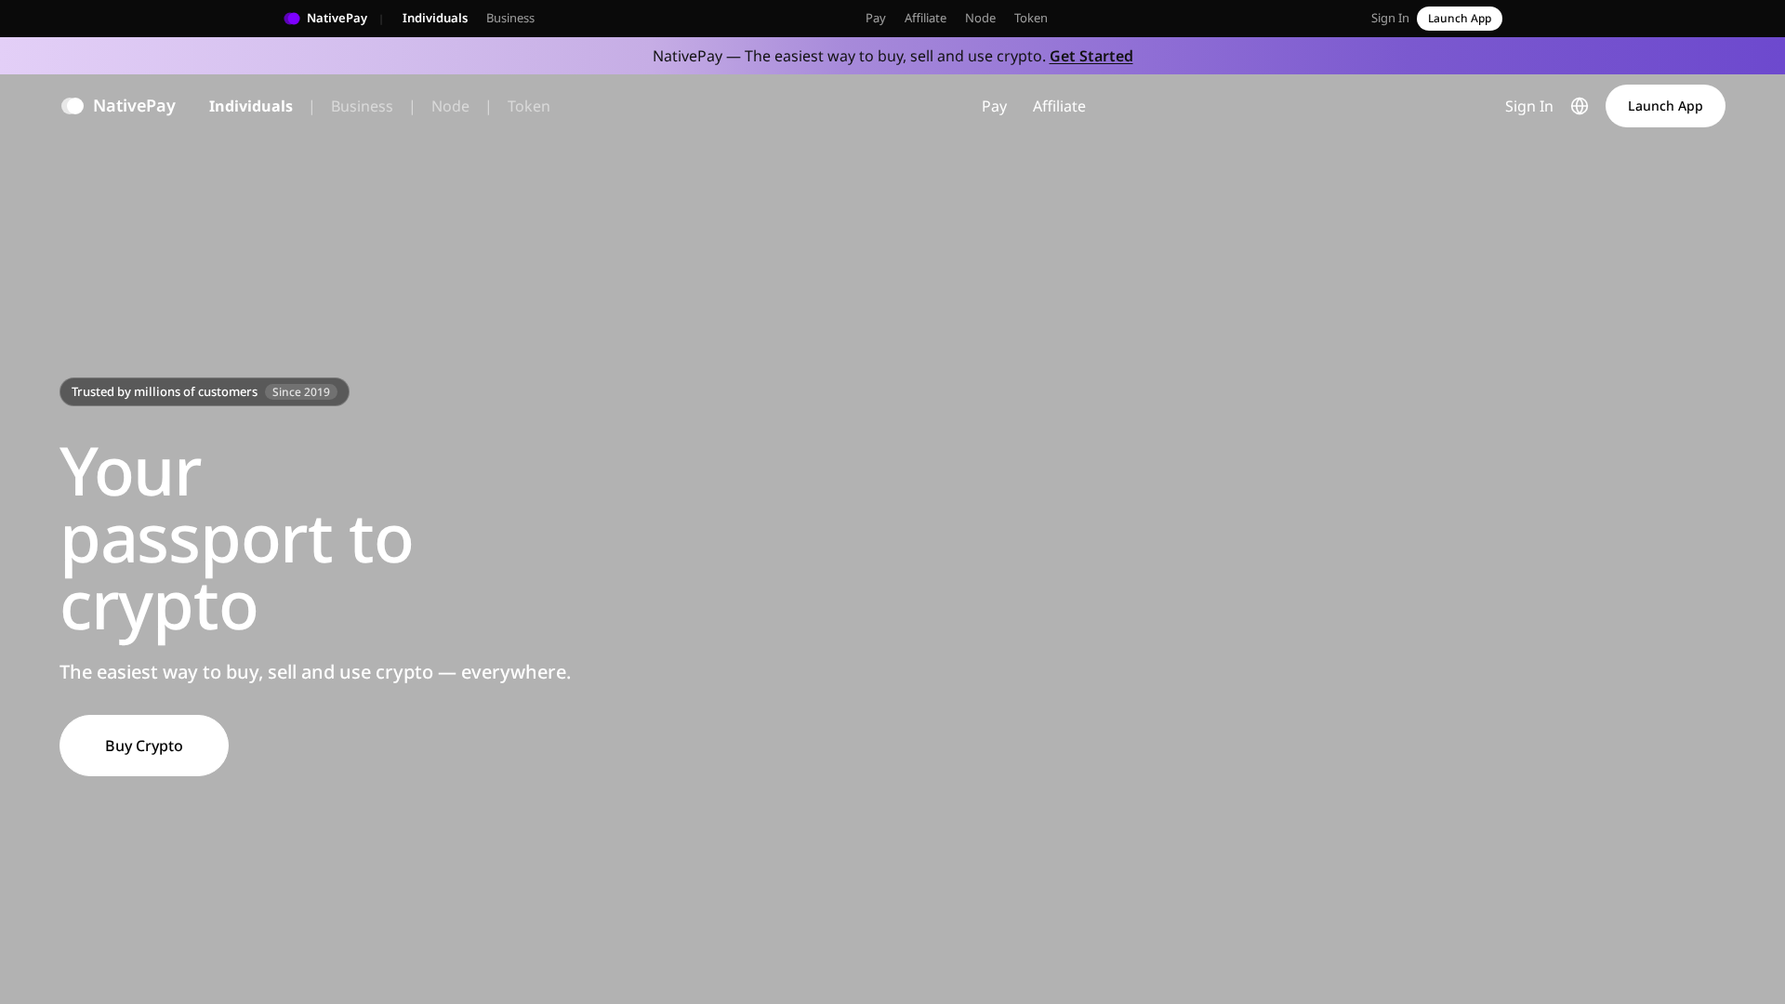Click the Since 2019 badge
The image size is (1785, 1004).
tap(300, 391)
